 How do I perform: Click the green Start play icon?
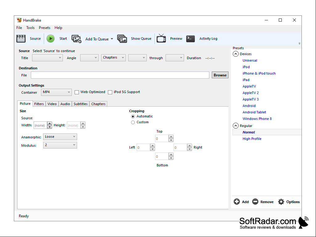(51, 39)
